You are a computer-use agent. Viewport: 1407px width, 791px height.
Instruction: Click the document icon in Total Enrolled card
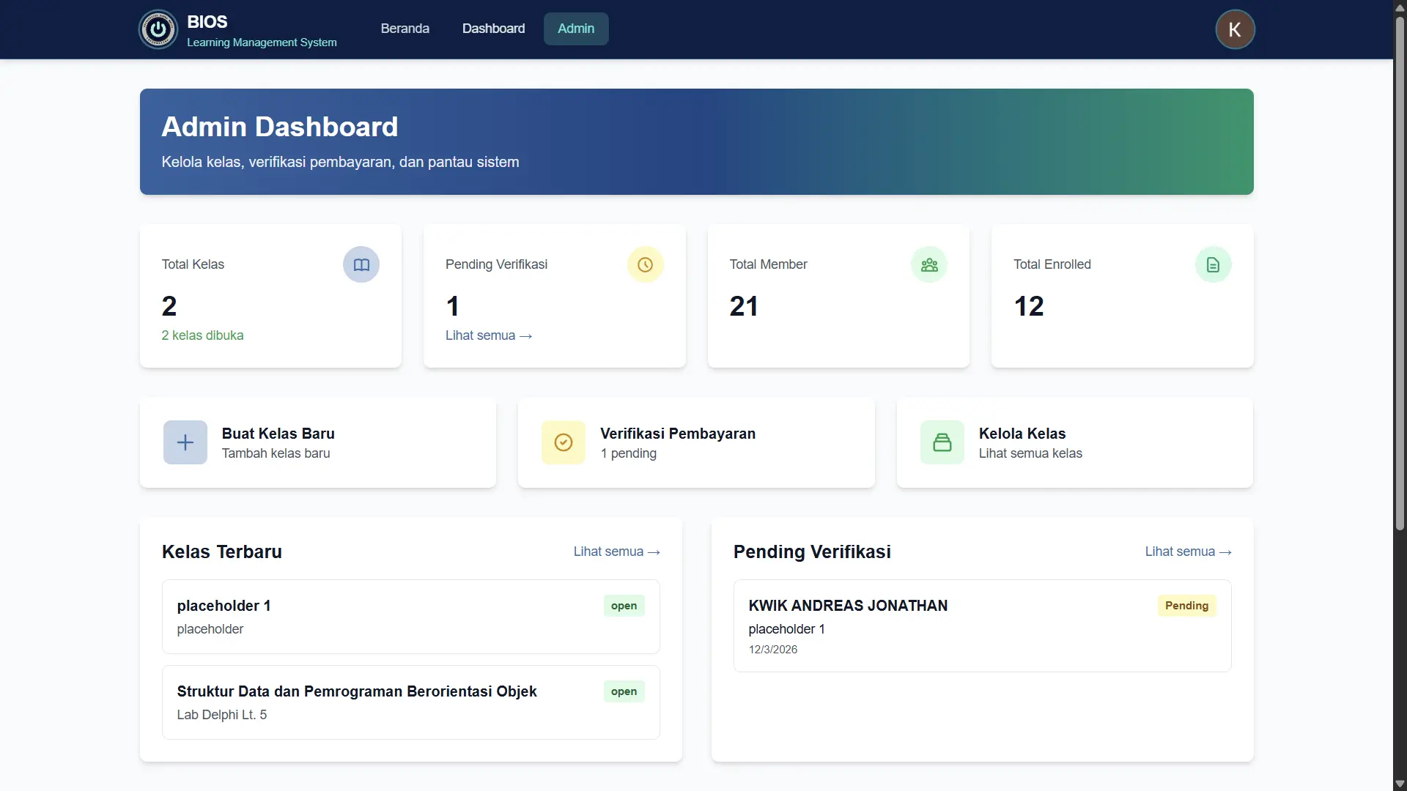coord(1213,264)
